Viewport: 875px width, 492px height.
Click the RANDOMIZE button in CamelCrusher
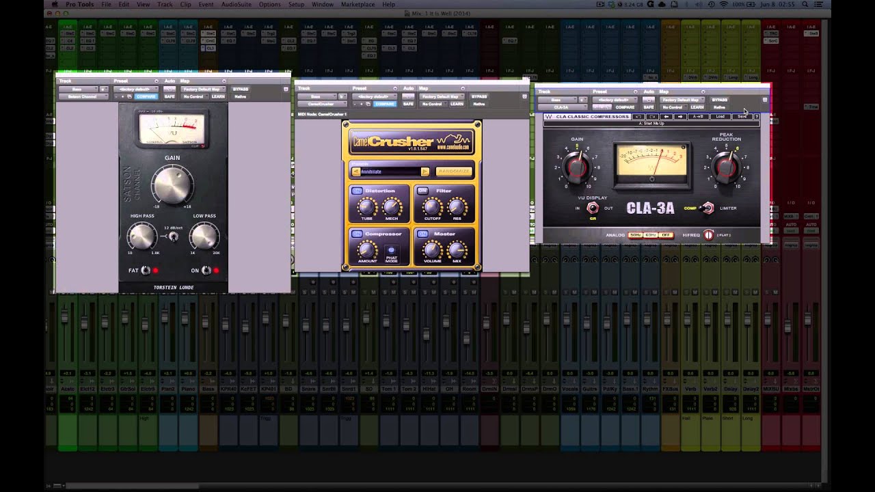(453, 172)
